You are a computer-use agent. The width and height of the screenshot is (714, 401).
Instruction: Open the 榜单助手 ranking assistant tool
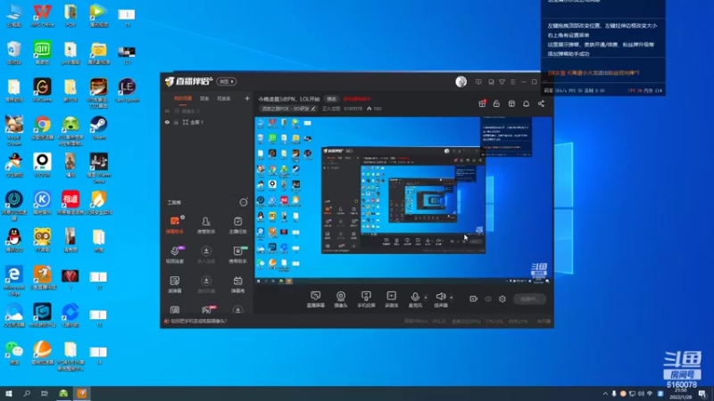click(x=237, y=255)
